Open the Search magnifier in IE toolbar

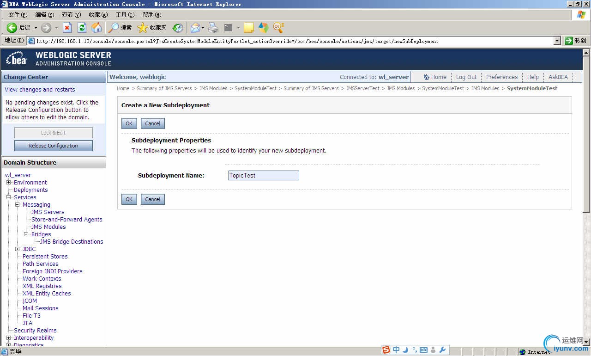[x=113, y=28]
